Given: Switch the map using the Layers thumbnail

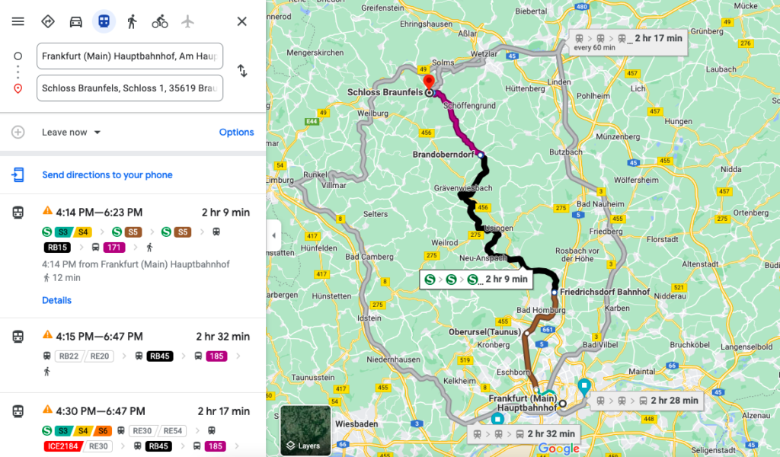Looking at the screenshot, I should pos(305,430).
